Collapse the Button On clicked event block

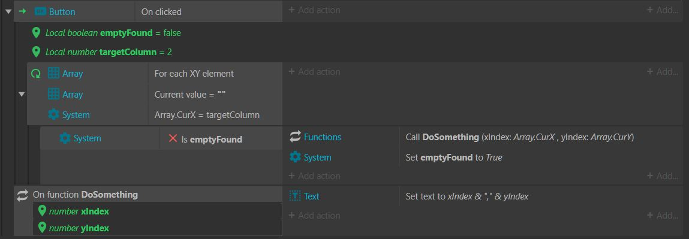pos(7,11)
